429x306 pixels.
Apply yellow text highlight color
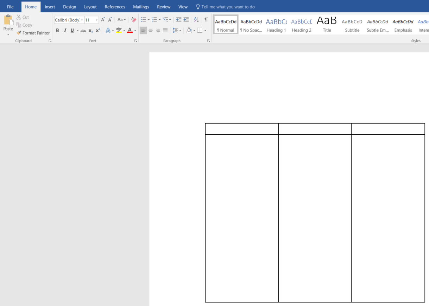tap(119, 31)
